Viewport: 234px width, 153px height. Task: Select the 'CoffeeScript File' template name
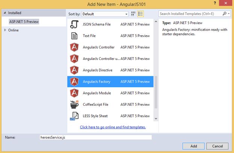pyautogui.click(x=96, y=105)
